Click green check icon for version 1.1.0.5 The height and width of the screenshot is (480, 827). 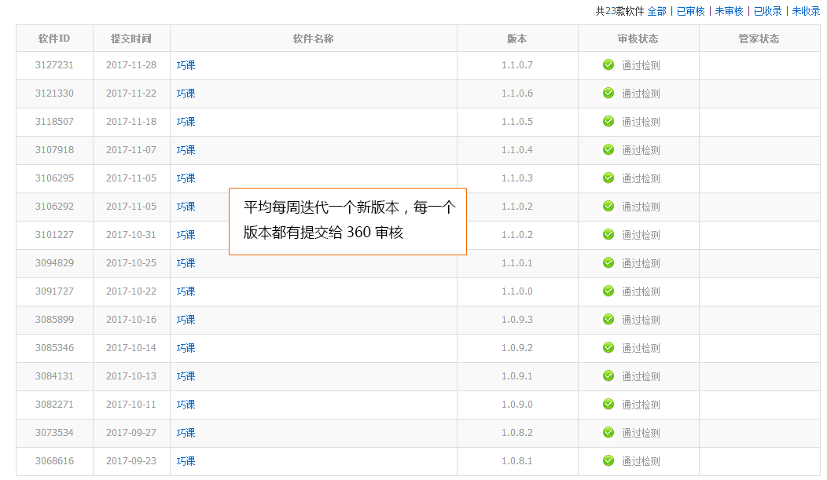pyautogui.click(x=608, y=121)
